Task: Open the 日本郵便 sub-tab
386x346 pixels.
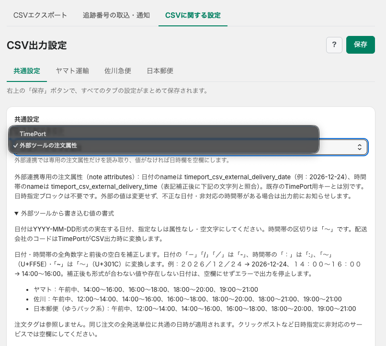Action: [160, 71]
